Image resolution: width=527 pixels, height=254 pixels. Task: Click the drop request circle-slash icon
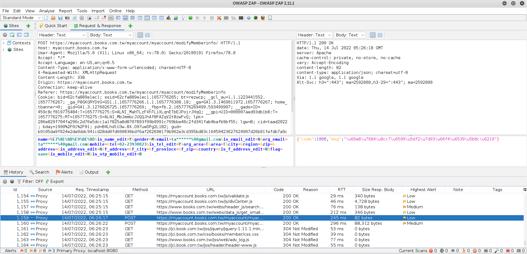point(212,18)
